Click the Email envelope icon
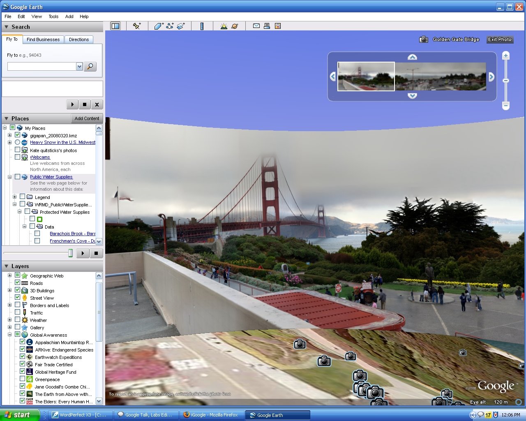Viewport: 526px width, 421px height. tap(256, 26)
